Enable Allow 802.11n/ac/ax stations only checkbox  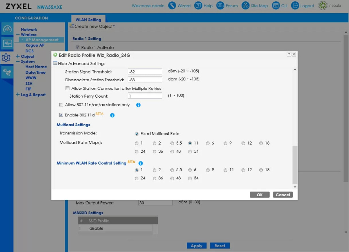point(61,105)
